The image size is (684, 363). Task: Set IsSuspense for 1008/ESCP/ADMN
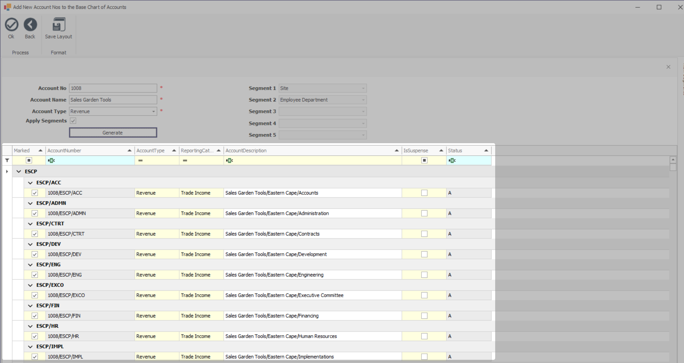click(424, 213)
